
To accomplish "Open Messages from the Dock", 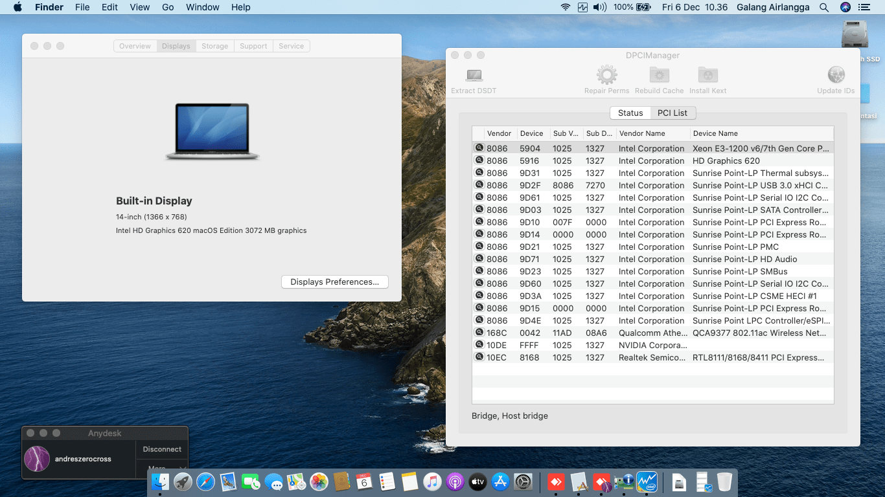I will [273, 481].
